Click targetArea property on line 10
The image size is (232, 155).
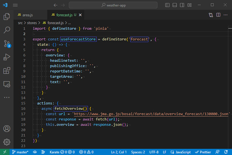coord(61,76)
